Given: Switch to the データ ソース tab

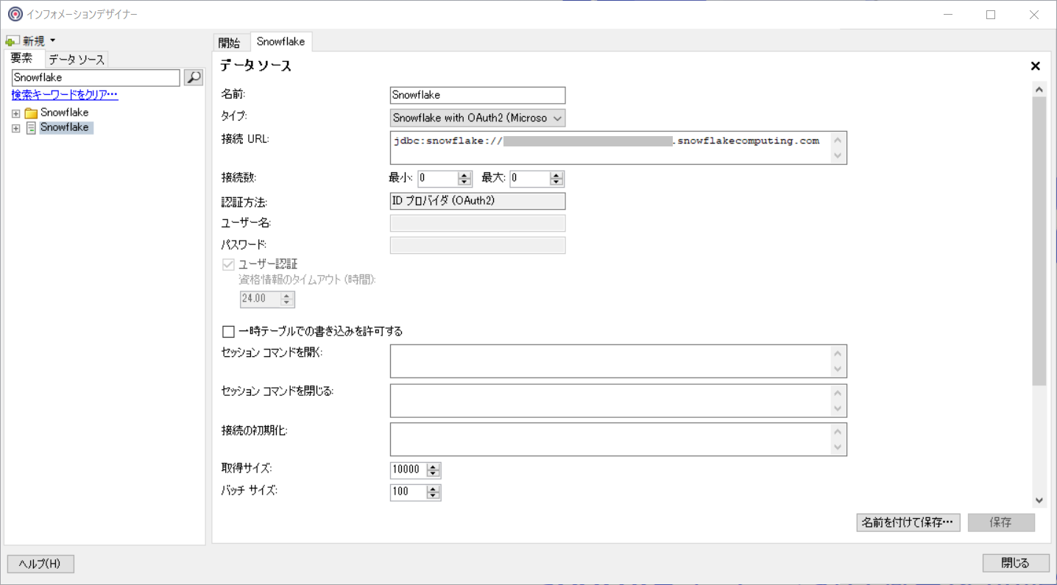Looking at the screenshot, I should 77,60.
